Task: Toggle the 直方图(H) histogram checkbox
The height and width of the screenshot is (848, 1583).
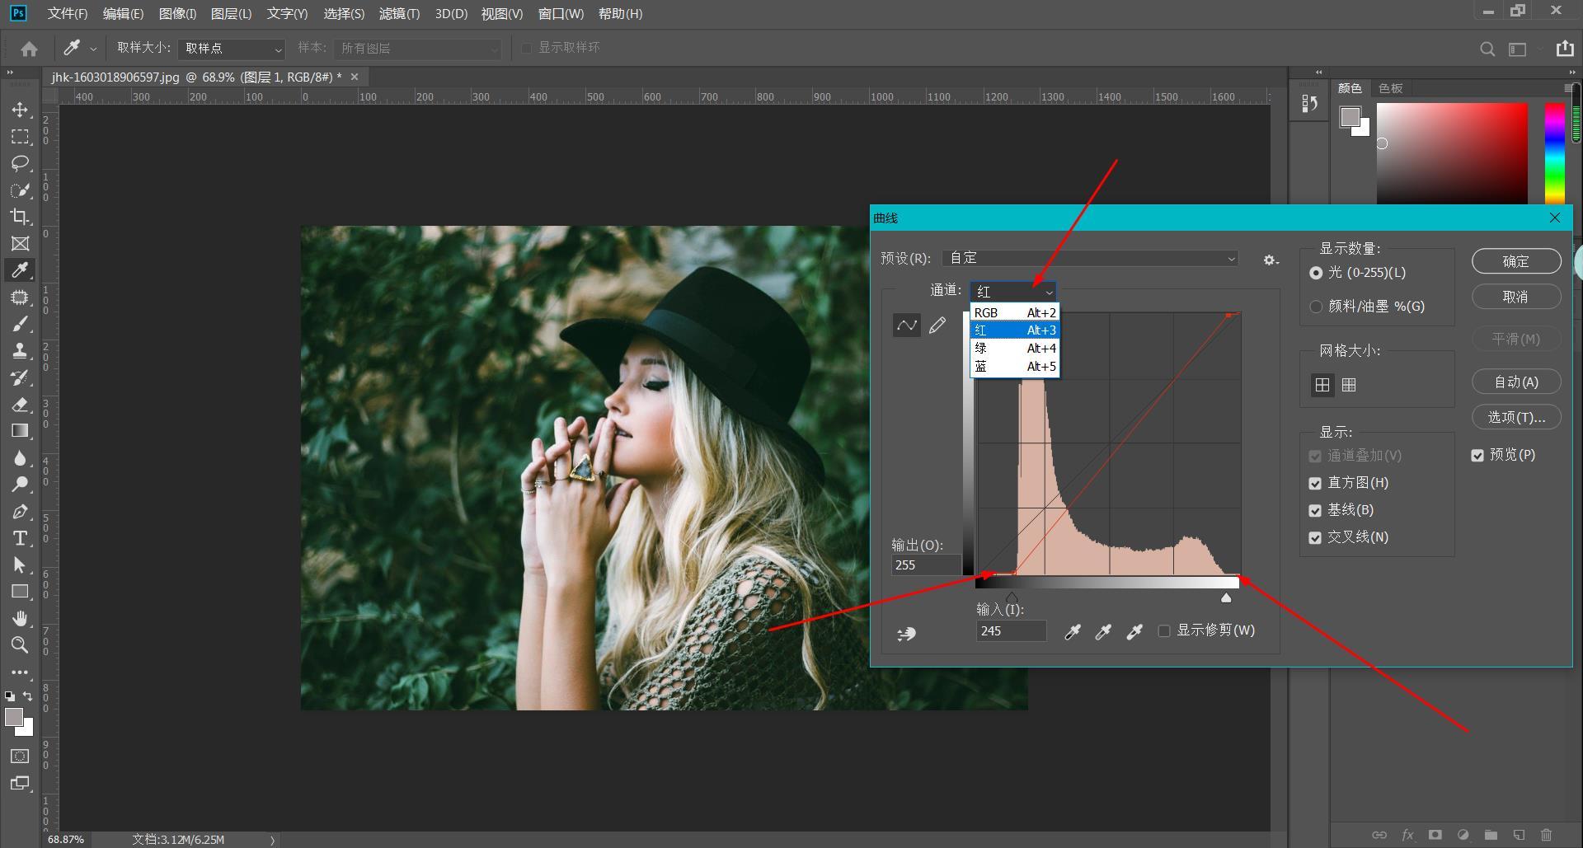Action: point(1315,484)
